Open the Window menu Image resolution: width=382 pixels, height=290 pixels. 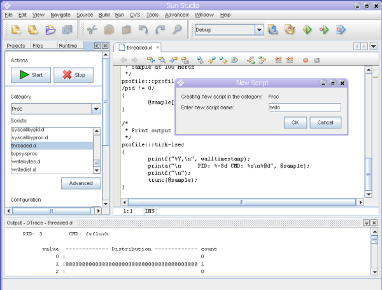(x=204, y=15)
